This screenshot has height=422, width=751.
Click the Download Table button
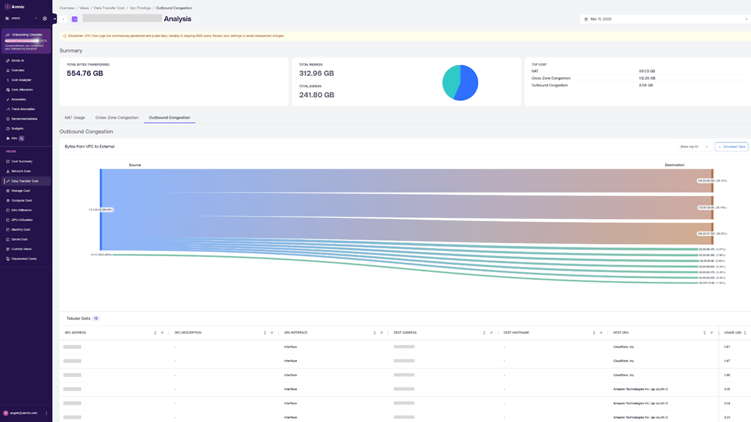coord(731,146)
